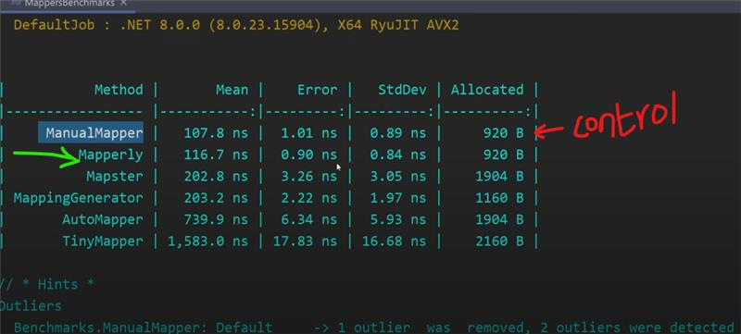Click the highlighted ManualMapper method name

94,133
